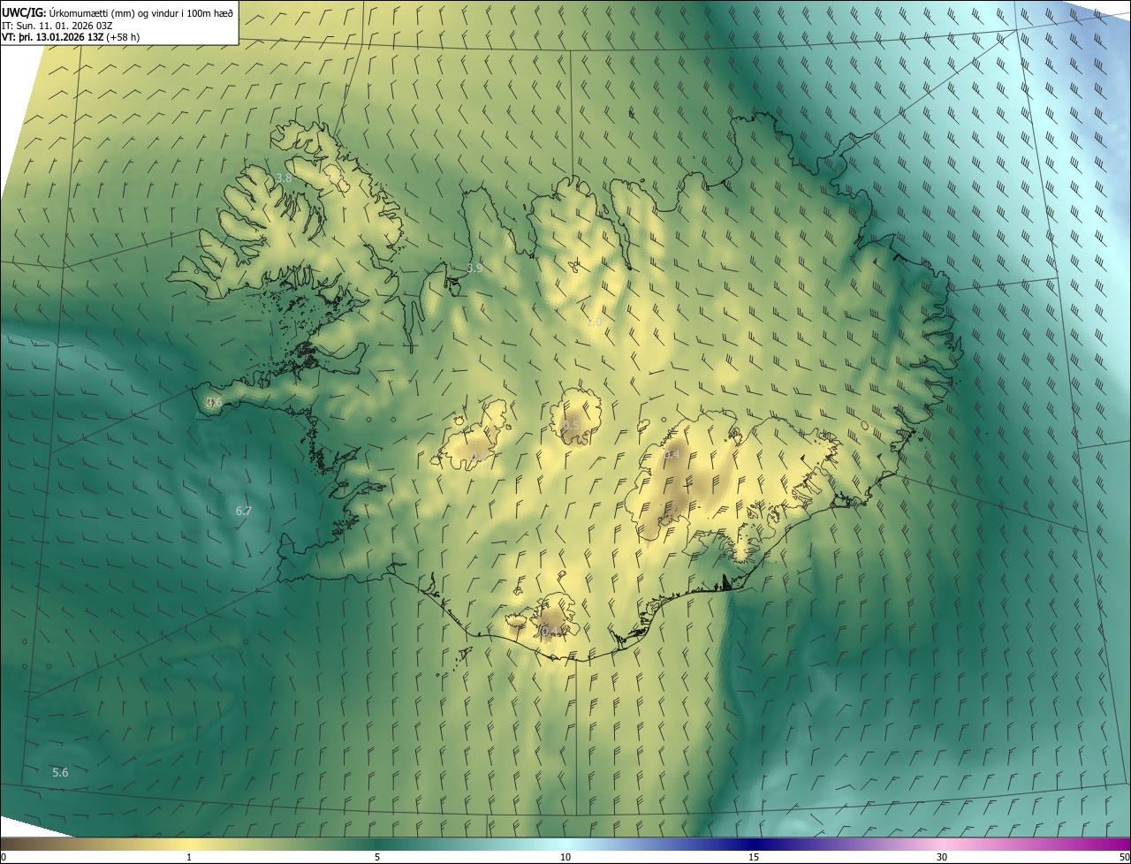Click the color scale label '0'
The width and height of the screenshot is (1131, 864).
(x=4, y=858)
